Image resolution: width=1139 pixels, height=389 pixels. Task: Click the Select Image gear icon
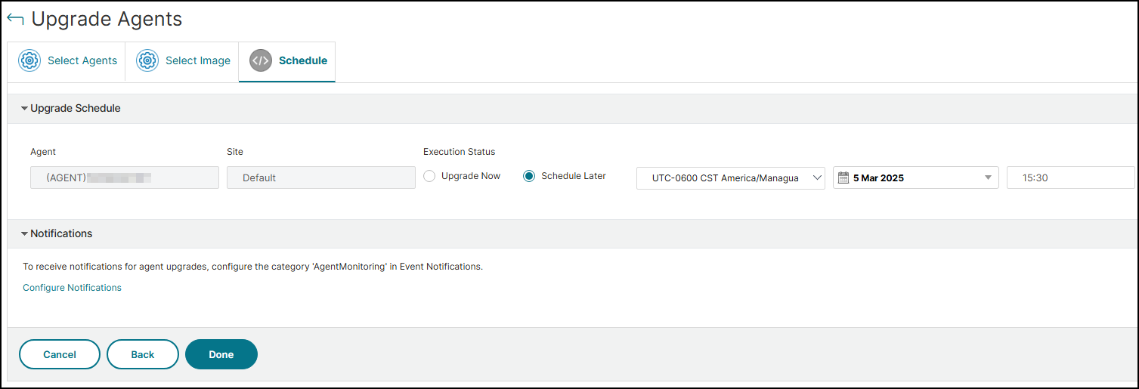pyautogui.click(x=147, y=61)
